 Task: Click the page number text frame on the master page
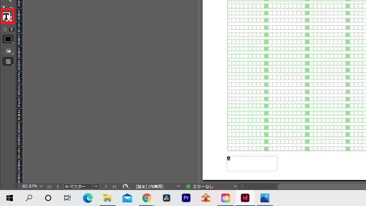(252, 163)
